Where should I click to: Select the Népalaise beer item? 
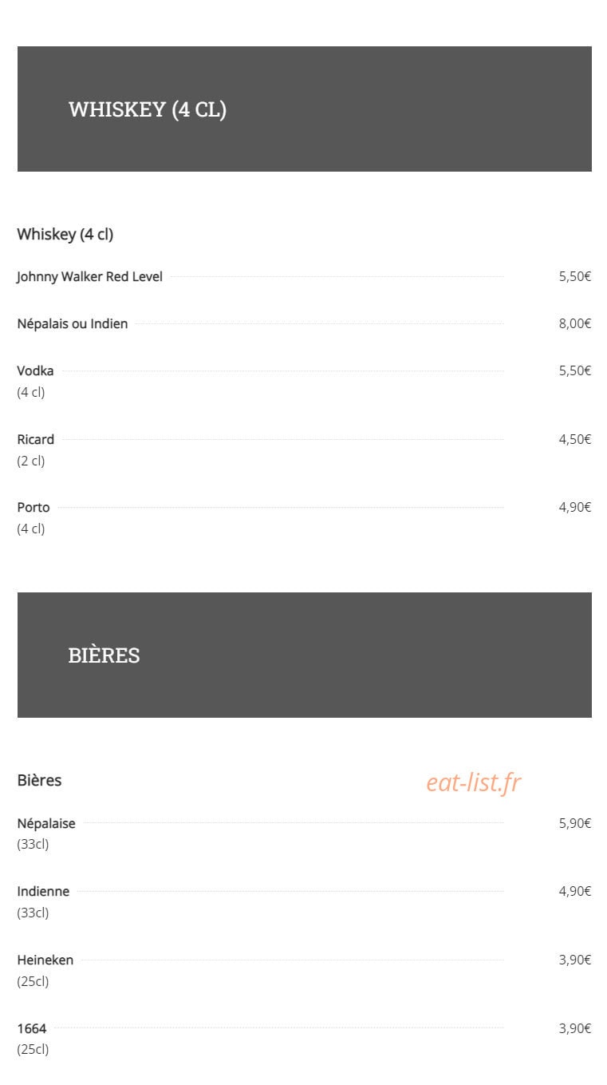pos(46,823)
